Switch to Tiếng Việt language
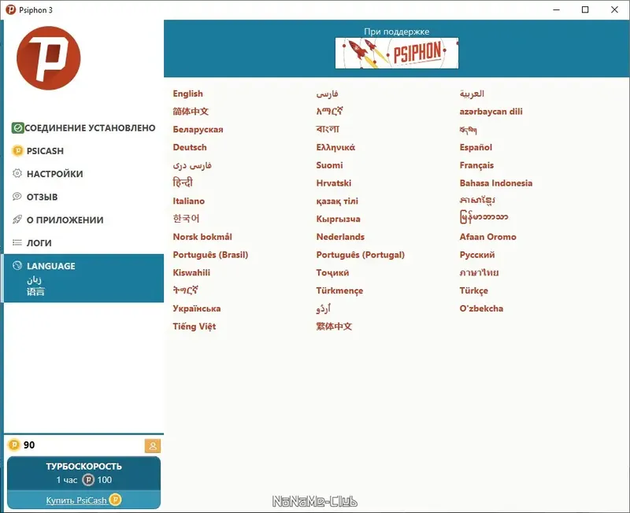The height and width of the screenshot is (513, 630). click(194, 327)
